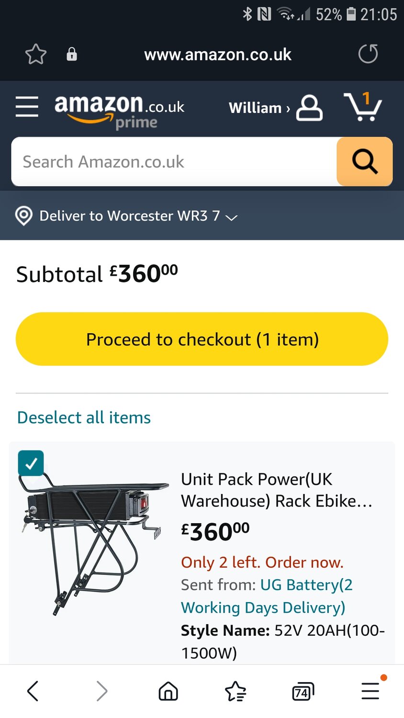This screenshot has height=718, width=404.
Task: Reload the page with refresh icon
Action: pyautogui.click(x=368, y=54)
